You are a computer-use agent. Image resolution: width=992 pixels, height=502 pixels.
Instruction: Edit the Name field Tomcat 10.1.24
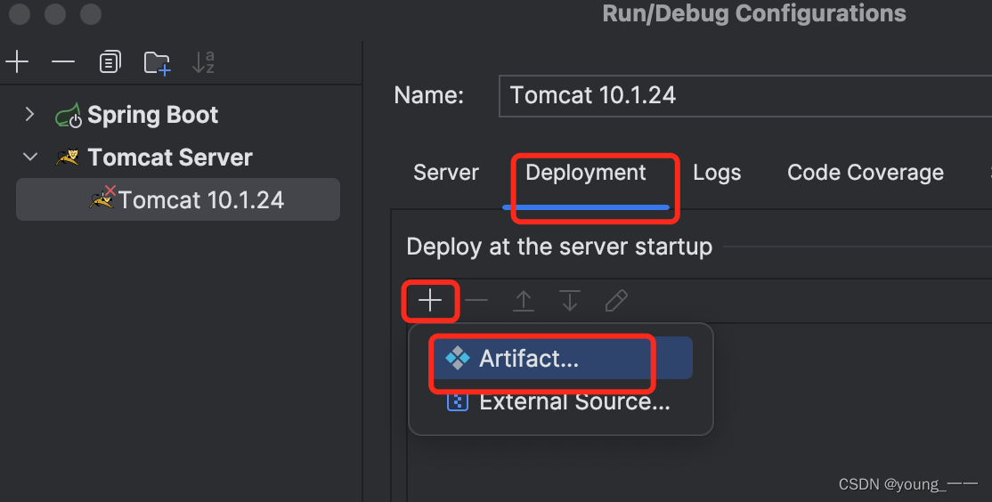(745, 95)
